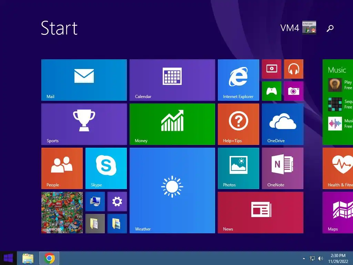Image resolution: width=353 pixels, height=265 pixels.
Task: Launch Internet Explorer tile
Action: click(x=239, y=80)
